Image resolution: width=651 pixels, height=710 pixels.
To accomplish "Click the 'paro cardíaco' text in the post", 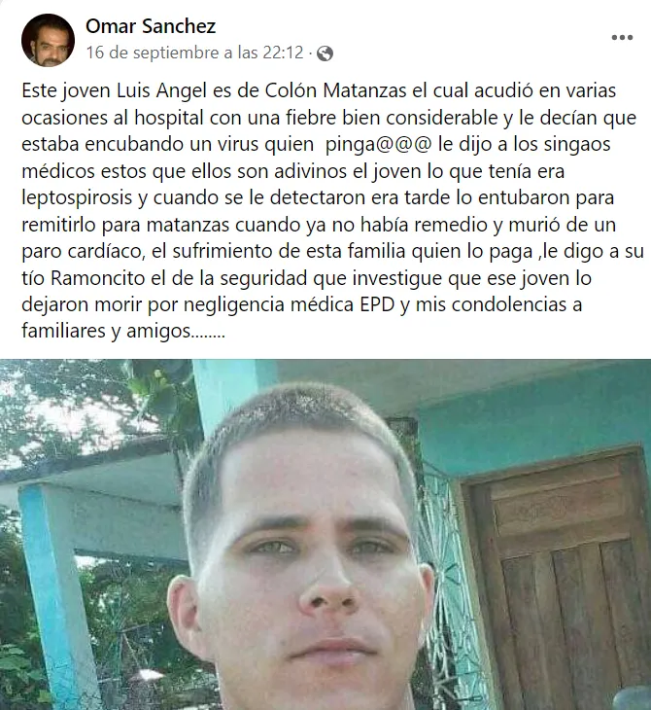I will (84, 252).
